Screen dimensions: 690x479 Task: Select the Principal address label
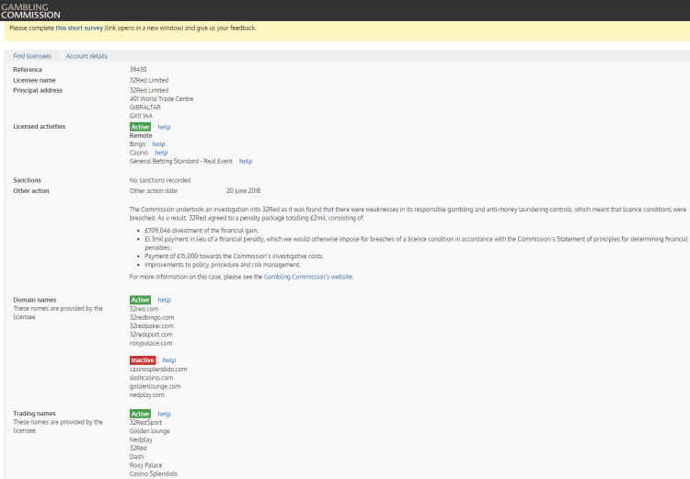coord(38,91)
